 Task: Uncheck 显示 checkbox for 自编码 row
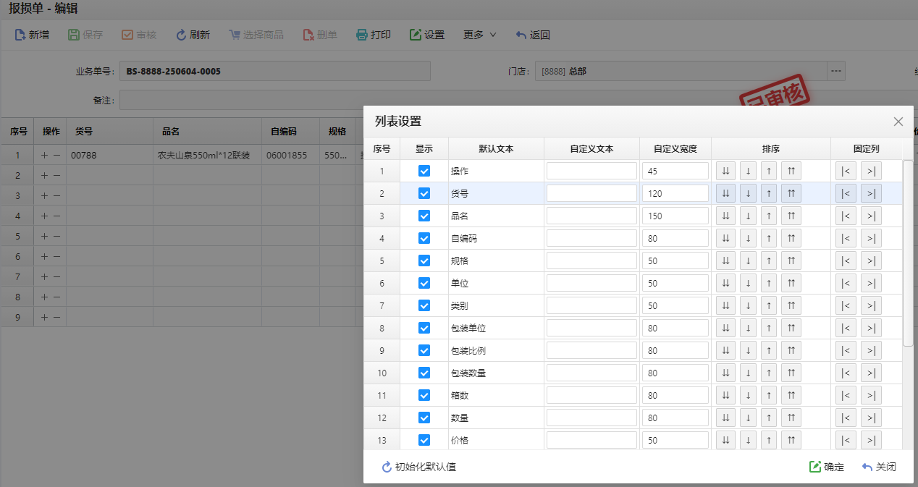pos(424,239)
